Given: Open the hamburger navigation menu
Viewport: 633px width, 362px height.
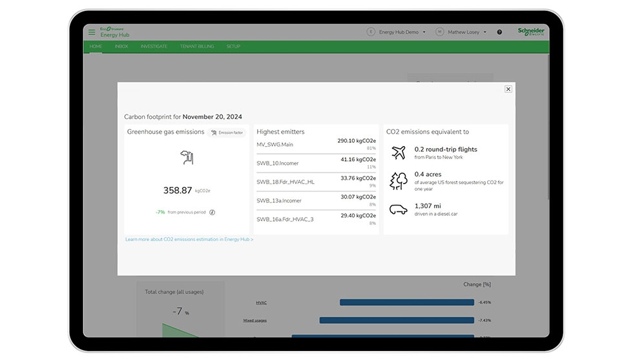Looking at the screenshot, I should (x=92, y=32).
